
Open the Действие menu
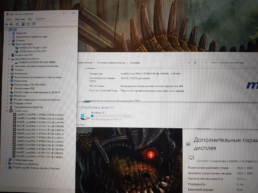pos(20,19)
